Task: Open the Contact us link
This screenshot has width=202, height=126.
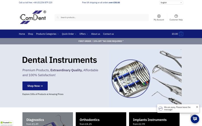Action: (108, 34)
